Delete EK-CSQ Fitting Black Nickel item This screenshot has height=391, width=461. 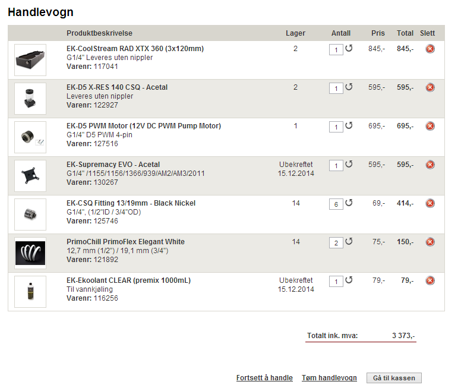click(x=430, y=203)
